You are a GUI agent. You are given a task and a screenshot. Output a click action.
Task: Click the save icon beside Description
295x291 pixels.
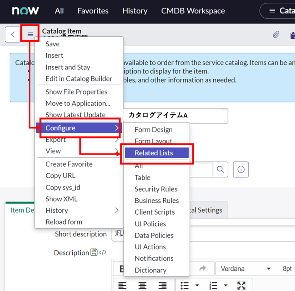coord(94,252)
